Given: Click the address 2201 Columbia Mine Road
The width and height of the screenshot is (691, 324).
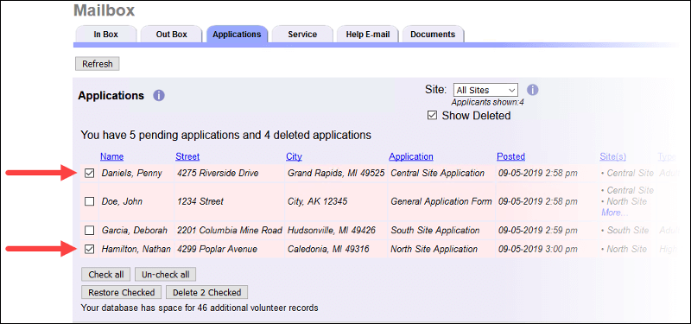Looking at the screenshot, I should pyautogui.click(x=229, y=230).
